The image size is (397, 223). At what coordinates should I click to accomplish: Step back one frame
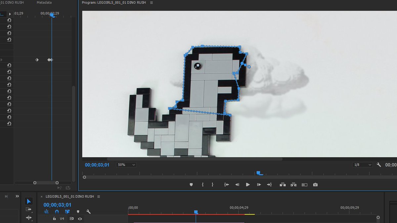(x=237, y=185)
